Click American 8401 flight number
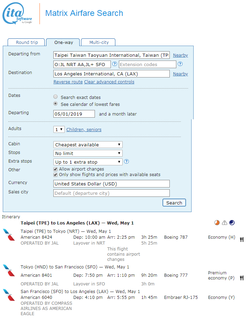247x320 pixels. [x=36, y=275]
